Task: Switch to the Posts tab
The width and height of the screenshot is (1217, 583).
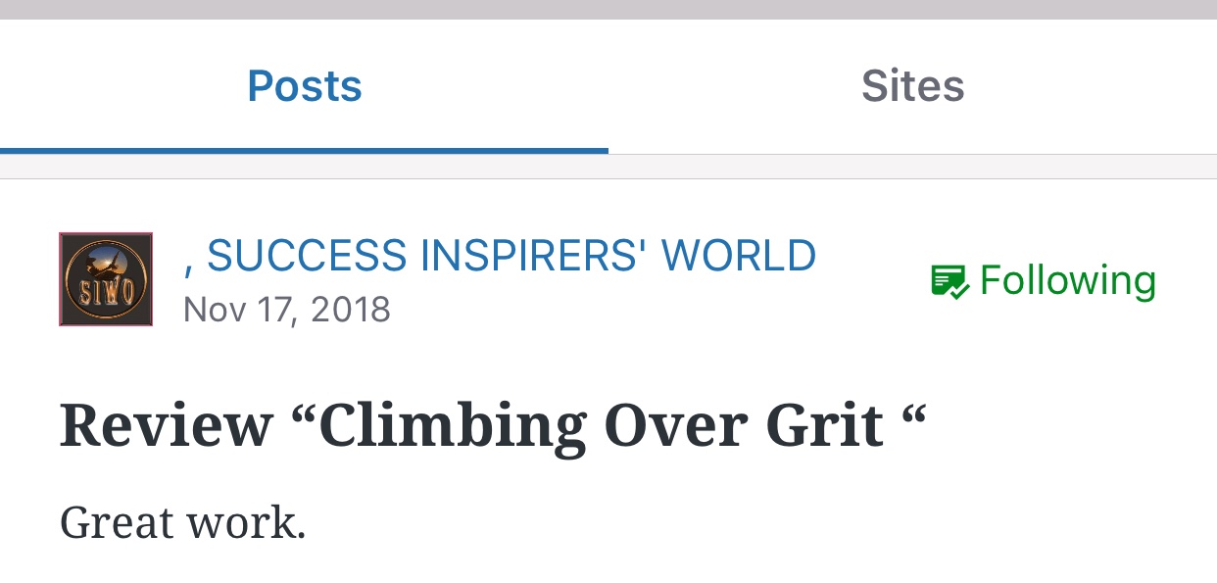Action: pos(305,86)
